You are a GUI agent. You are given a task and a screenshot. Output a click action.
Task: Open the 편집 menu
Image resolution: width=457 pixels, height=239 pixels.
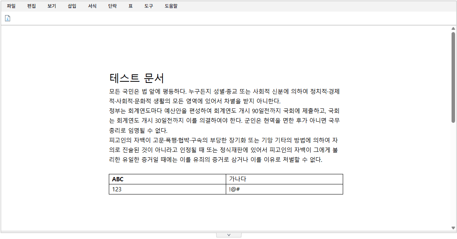[x=31, y=6]
